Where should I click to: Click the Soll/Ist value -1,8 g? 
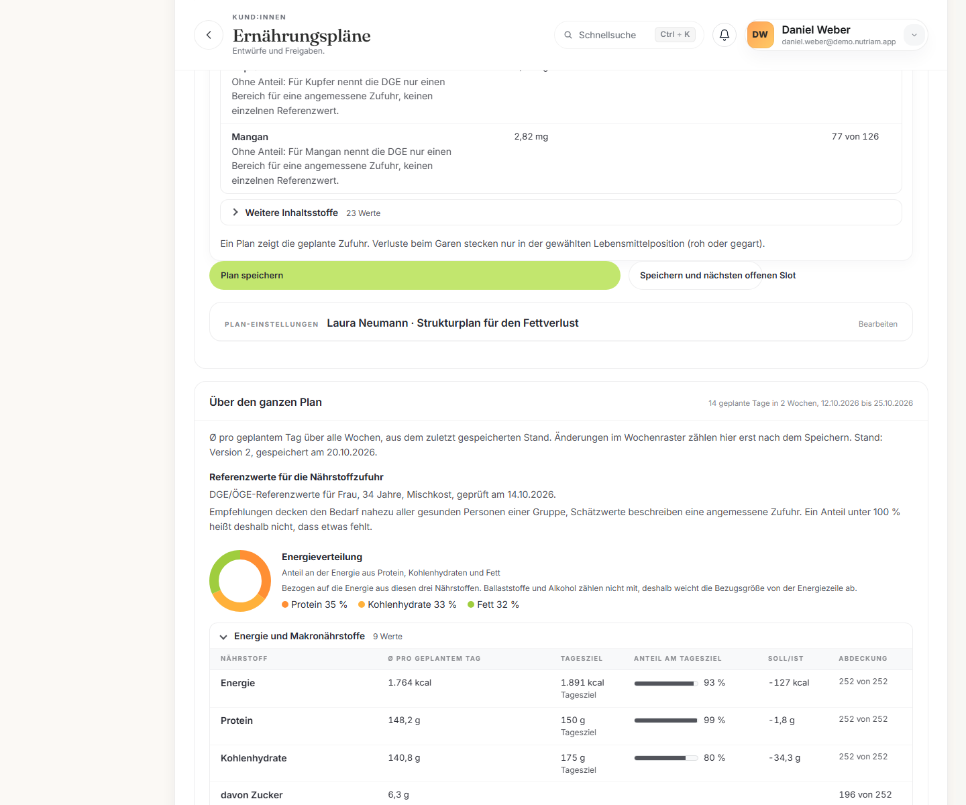click(782, 720)
